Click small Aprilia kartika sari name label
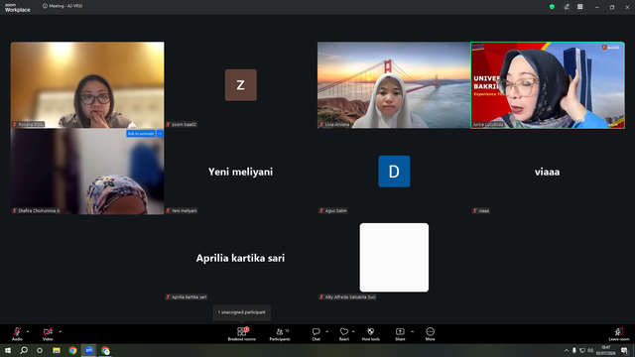 pos(187,297)
